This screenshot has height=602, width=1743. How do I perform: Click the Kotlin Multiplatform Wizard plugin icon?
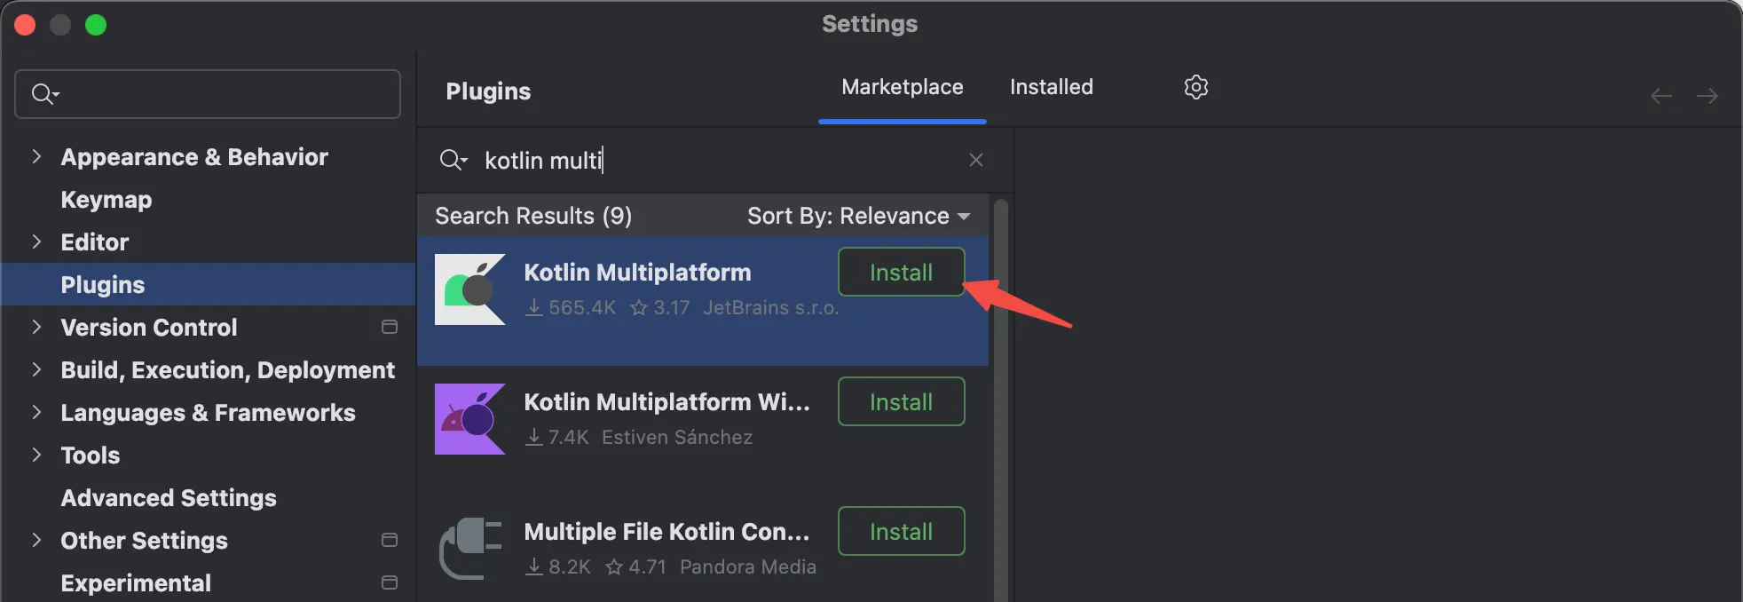[x=469, y=419]
